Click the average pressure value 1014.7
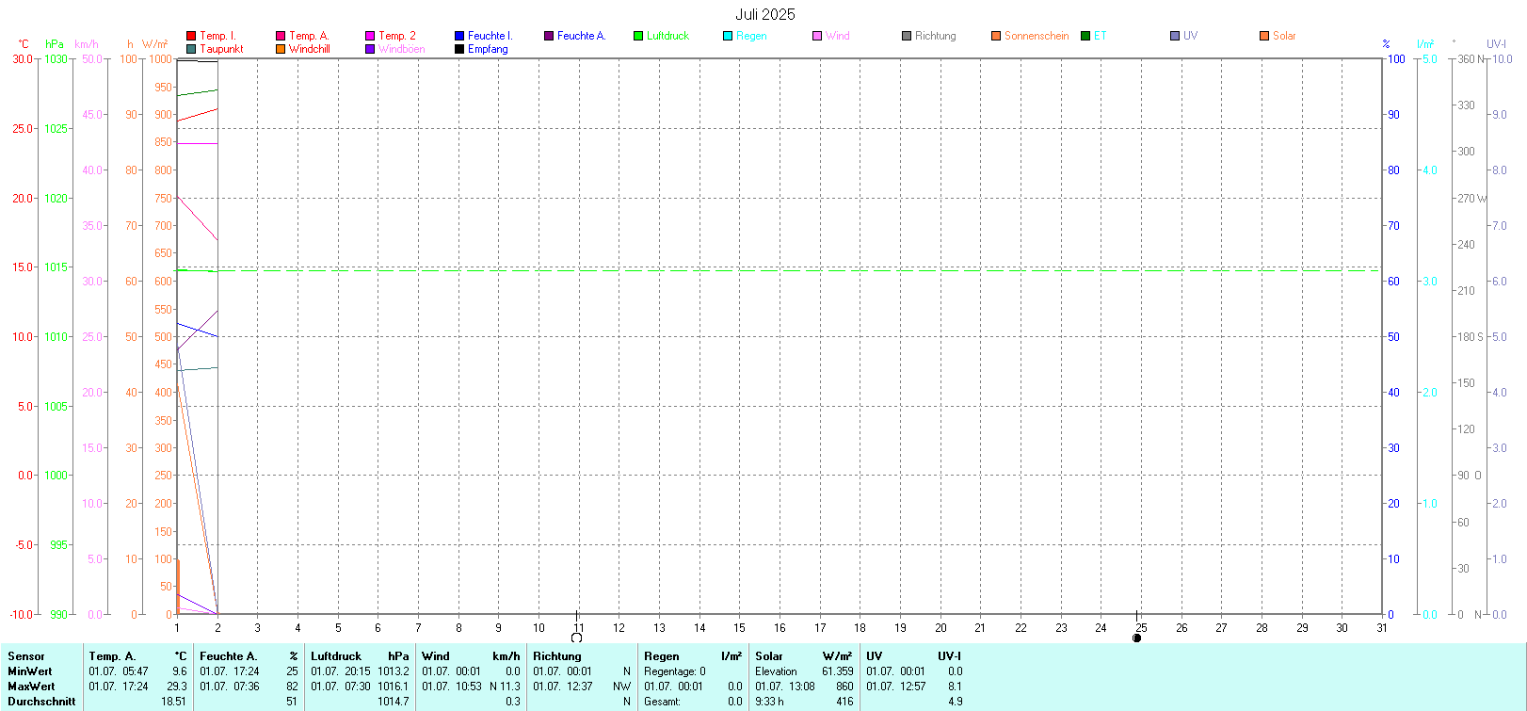Screen dimensions: 1527x711 (394, 702)
